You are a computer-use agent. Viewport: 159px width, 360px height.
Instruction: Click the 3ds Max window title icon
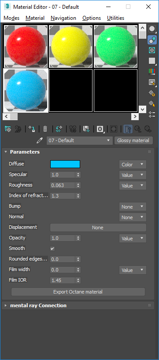7,7
